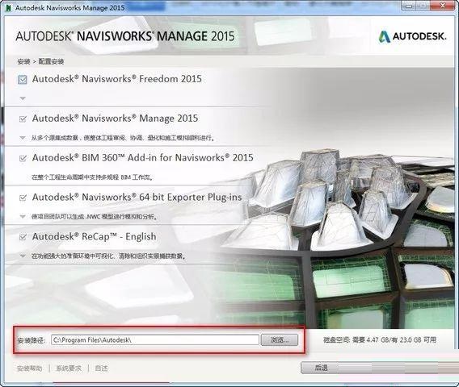Uncheck Autodesk Navisworks Freedom 2015 checkbox
Image resolution: width=459 pixels, height=387 pixels.
pos(23,80)
